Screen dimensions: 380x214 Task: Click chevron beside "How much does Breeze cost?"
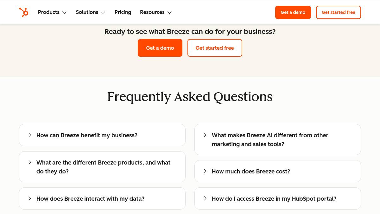[x=205, y=171]
